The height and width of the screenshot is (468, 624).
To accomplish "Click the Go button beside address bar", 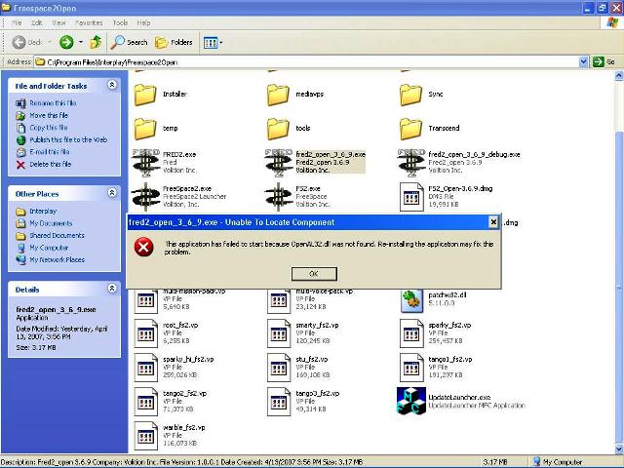I will [x=604, y=62].
